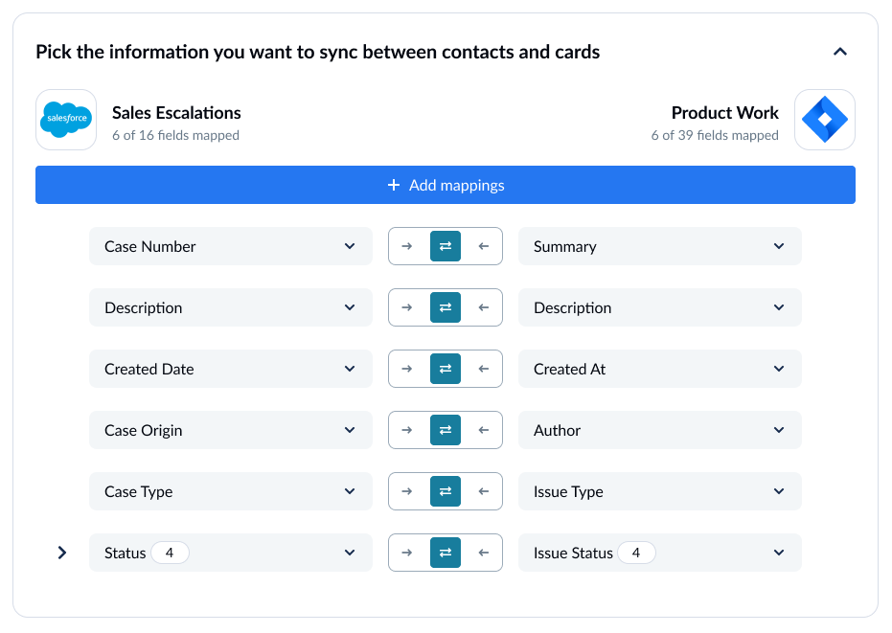Set Case Origin sync to left arrow

(484, 431)
